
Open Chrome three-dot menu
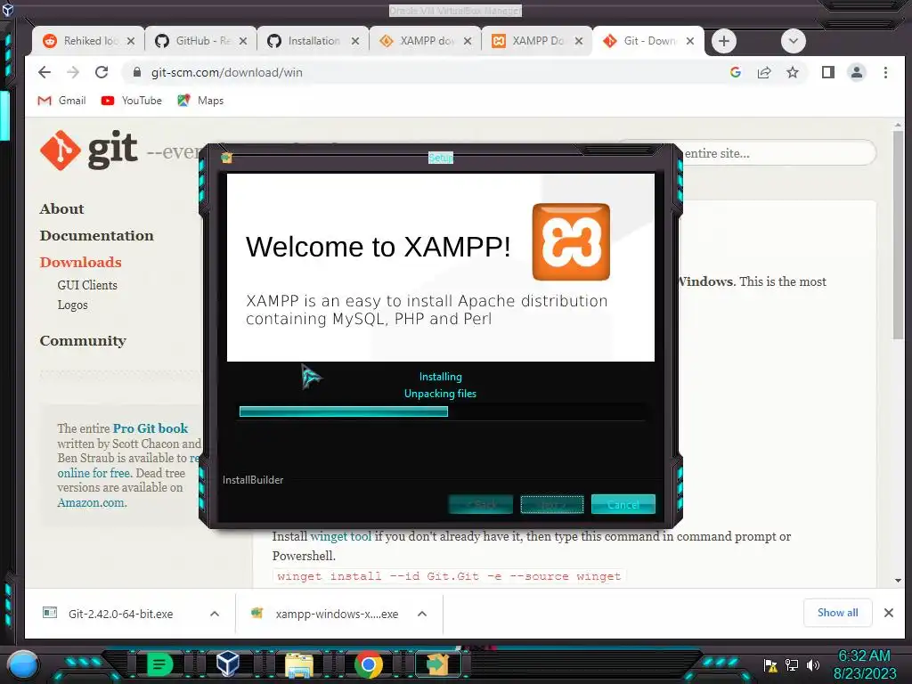[x=885, y=72]
